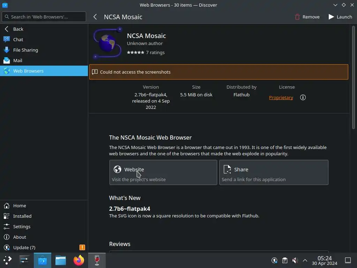Select the Web Browsers category
Image resolution: width=357 pixels, height=268 pixels.
point(44,71)
